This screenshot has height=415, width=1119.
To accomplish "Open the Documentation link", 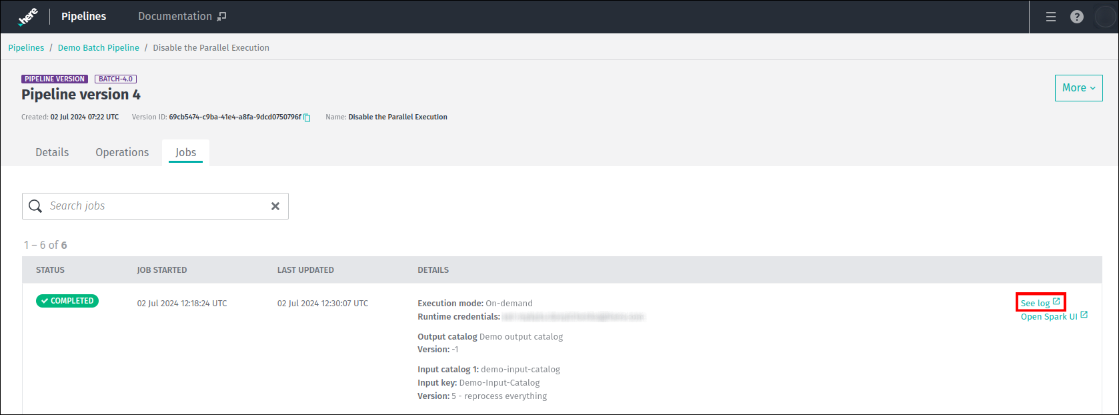I will 182,16.
